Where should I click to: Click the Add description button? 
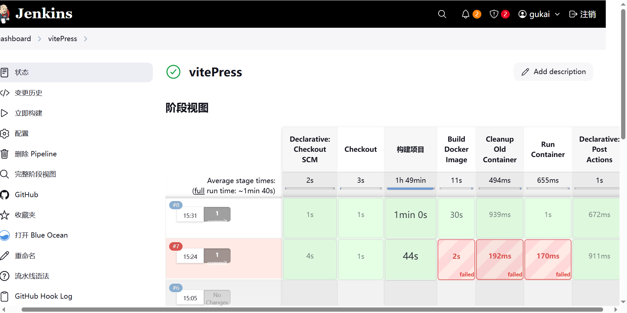point(553,71)
